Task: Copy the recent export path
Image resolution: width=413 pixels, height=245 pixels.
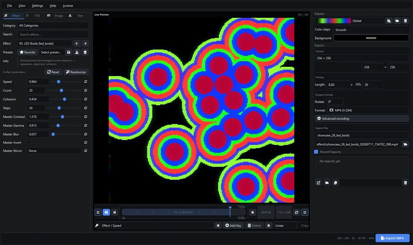Action: 335,183
